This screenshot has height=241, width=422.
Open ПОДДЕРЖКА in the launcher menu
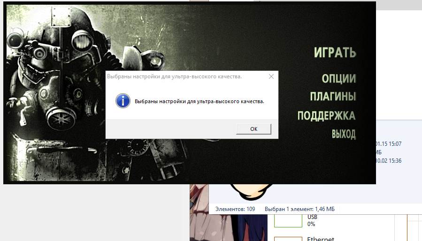pos(326,115)
